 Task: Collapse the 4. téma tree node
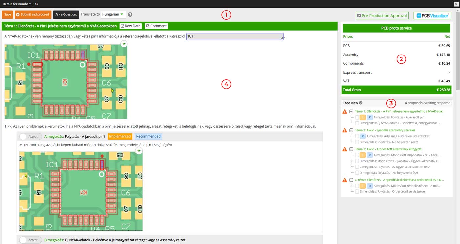351,180
